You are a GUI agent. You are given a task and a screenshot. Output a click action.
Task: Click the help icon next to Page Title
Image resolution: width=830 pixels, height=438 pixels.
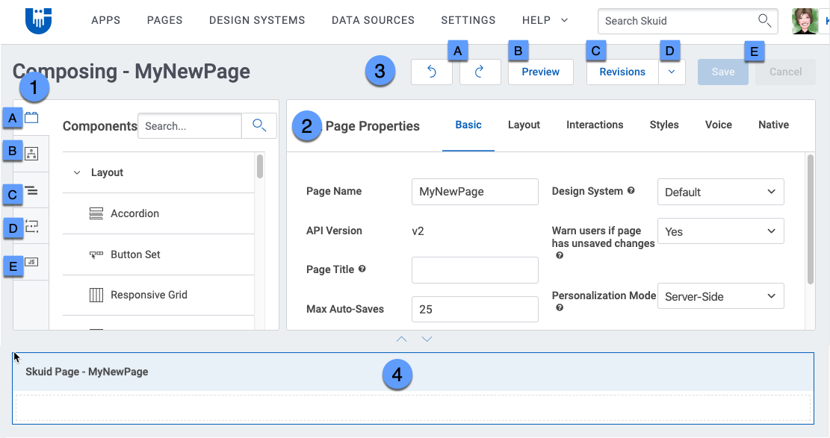tap(362, 269)
